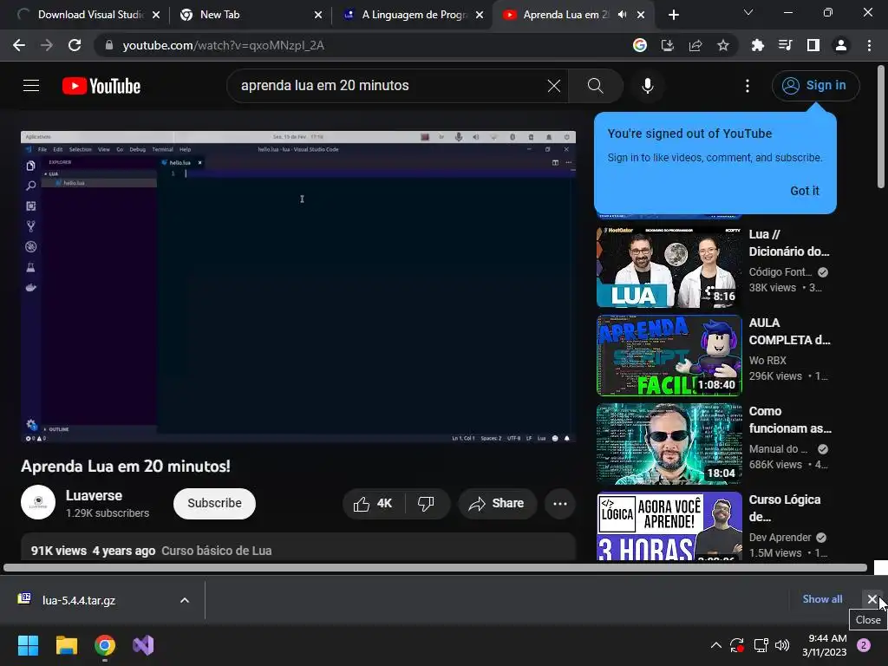Open Curso Lógica video title
Viewport: 888px width, 666px height.
pos(784,508)
